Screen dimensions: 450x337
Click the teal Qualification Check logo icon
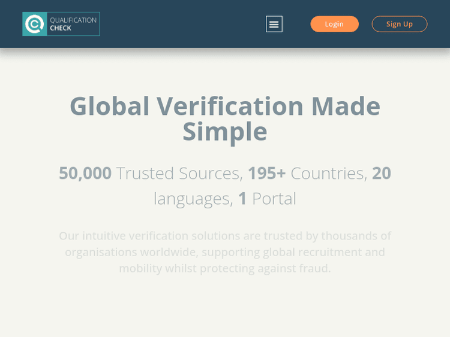pos(34,24)
